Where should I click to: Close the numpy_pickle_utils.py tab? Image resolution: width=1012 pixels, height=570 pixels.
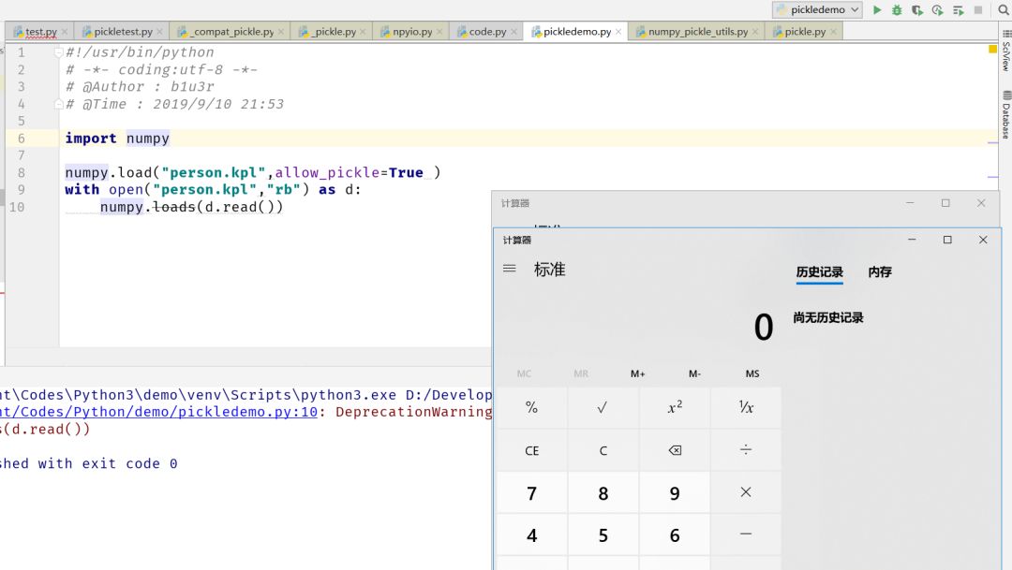point(755,32)
